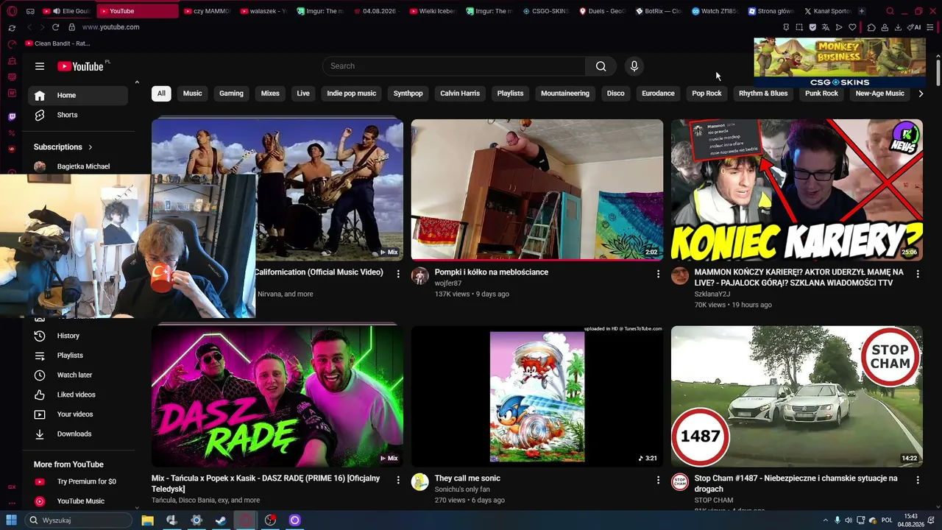Open browser downloads in the address toolbar
The image size is (942, 530).
[898, 27]
